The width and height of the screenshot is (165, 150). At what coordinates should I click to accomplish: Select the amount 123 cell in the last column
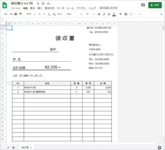[103, 92]
